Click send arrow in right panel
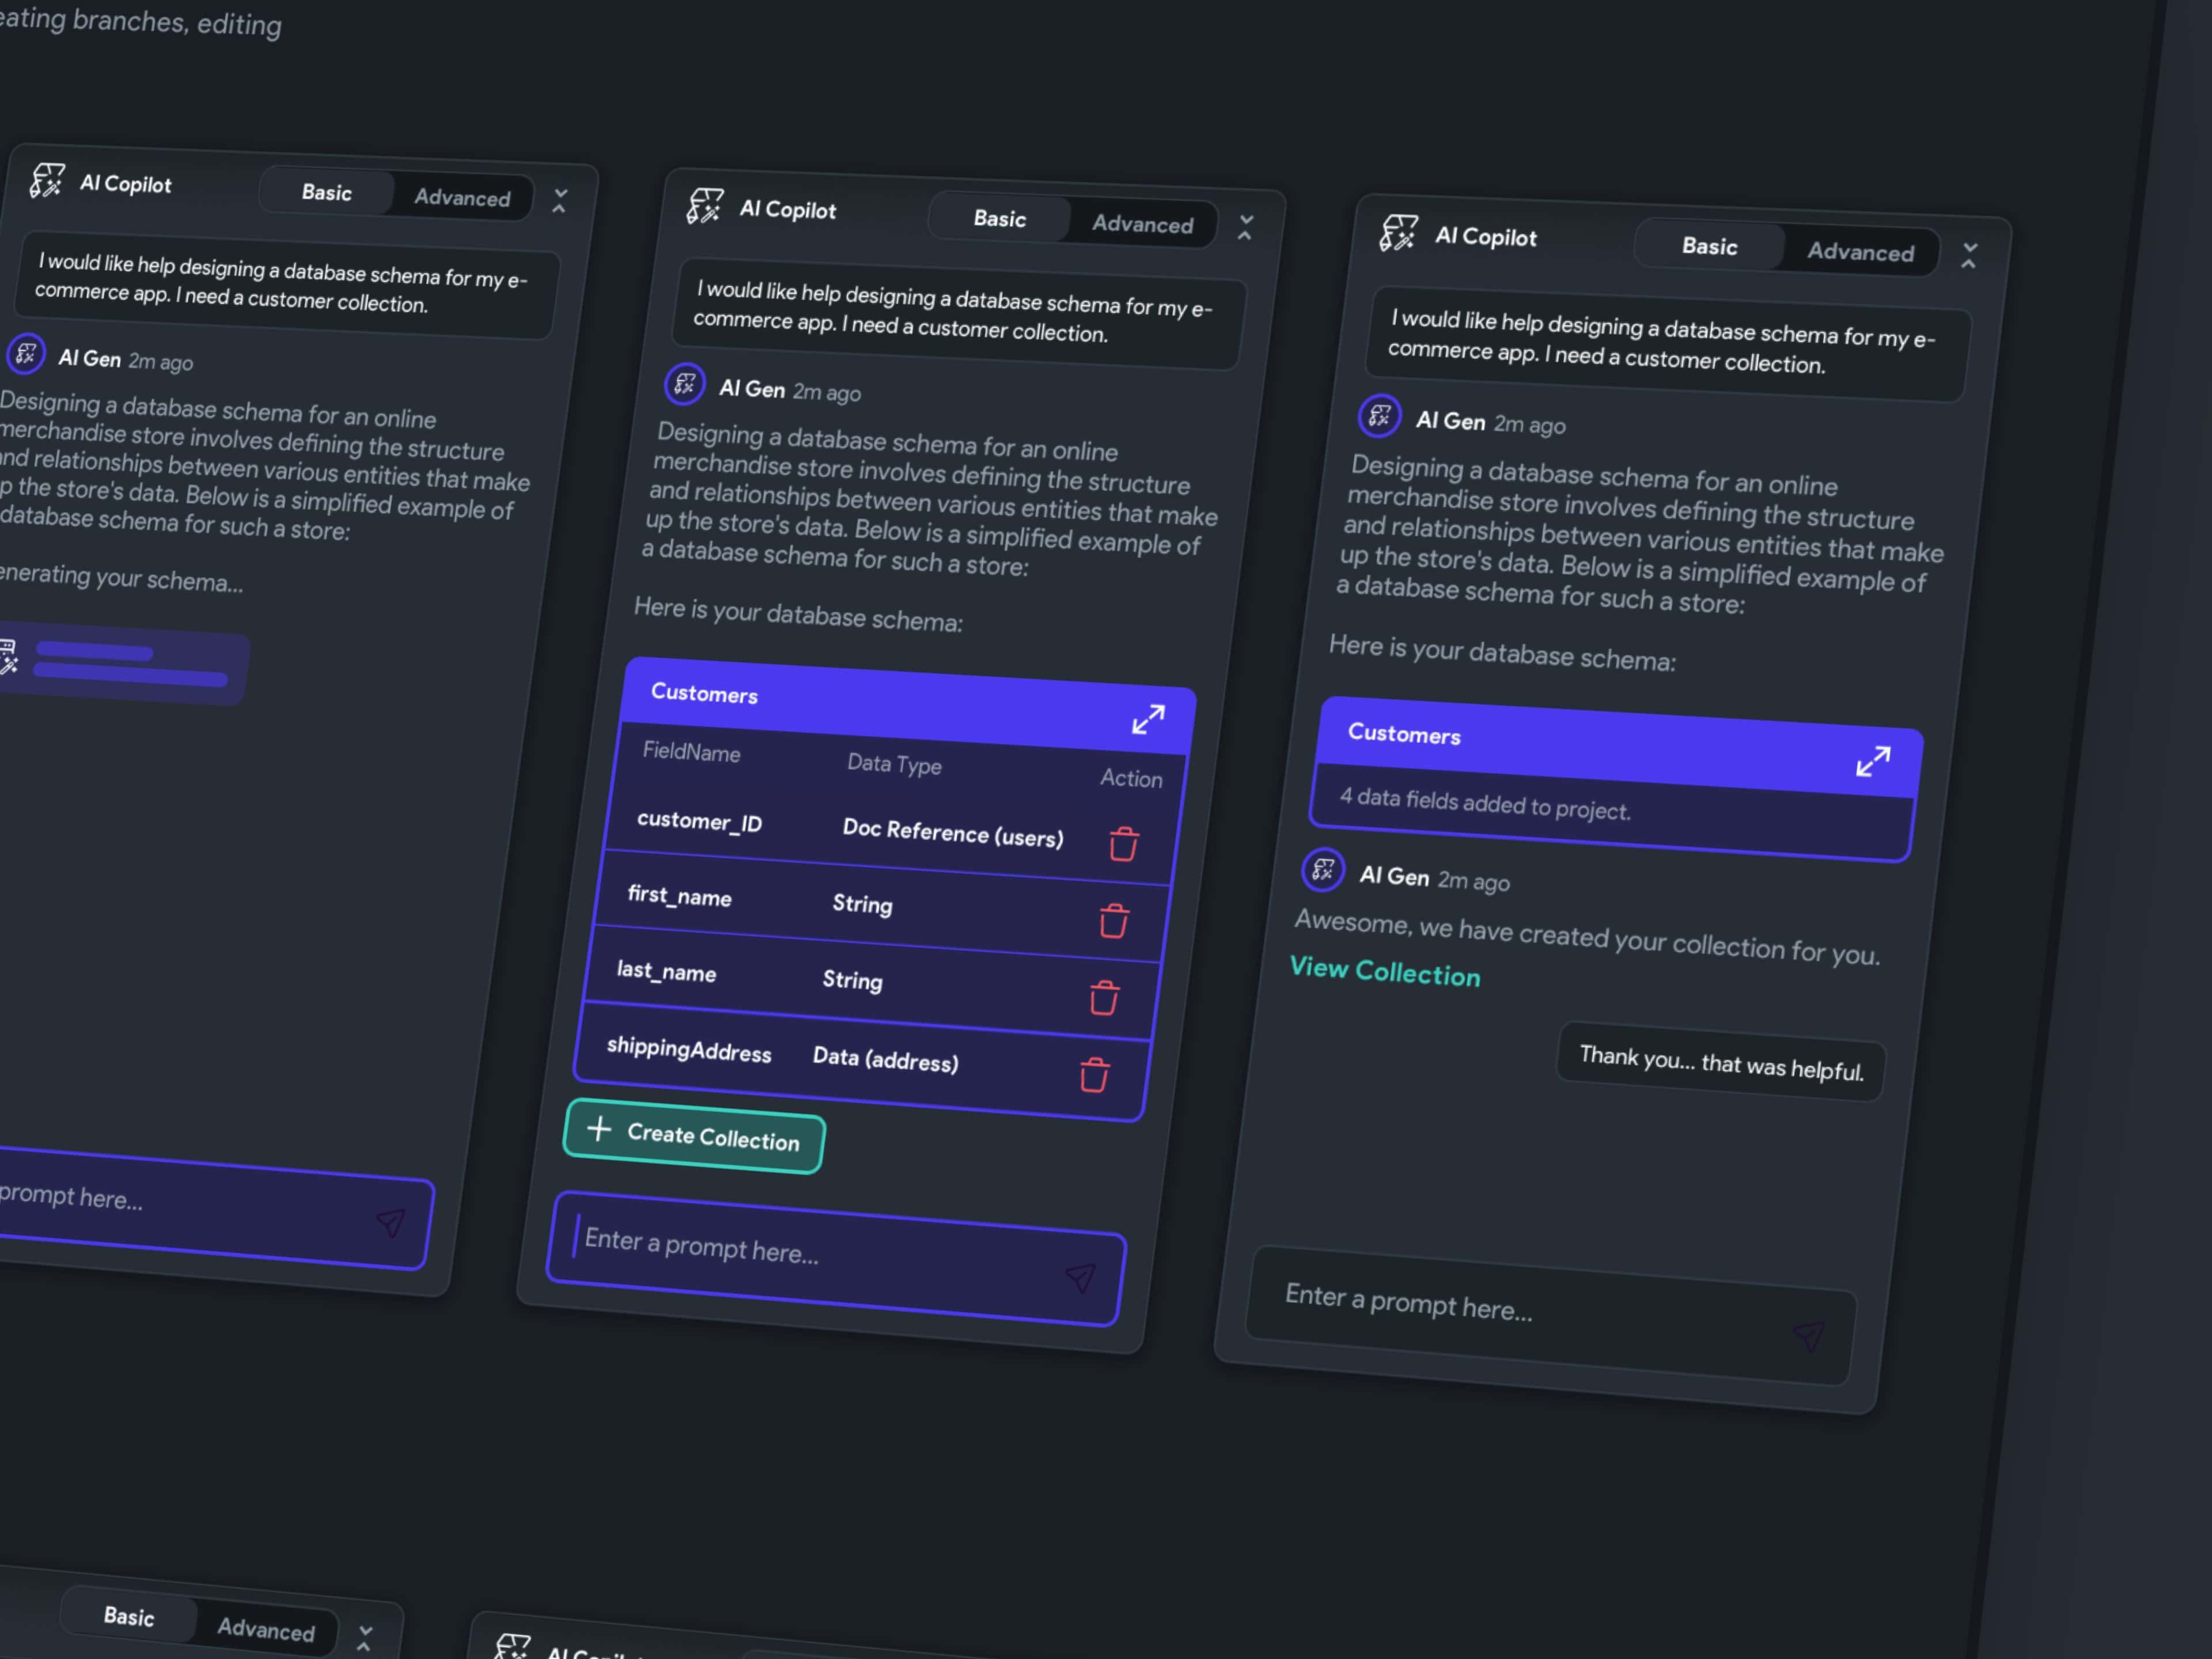 pos(1808,1335)
